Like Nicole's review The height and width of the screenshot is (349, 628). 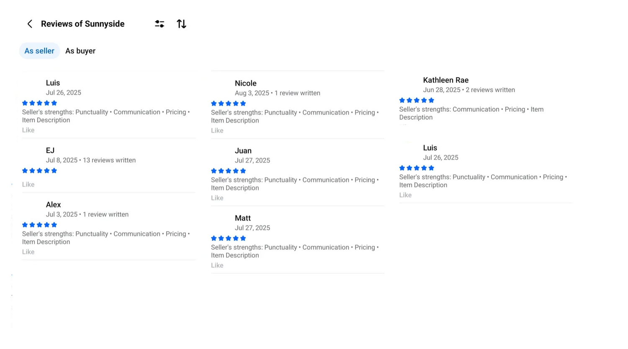tap(217, 131)
